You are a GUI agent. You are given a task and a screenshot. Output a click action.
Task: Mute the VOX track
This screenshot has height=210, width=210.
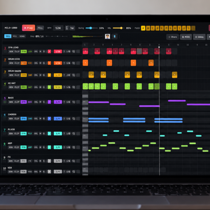(40, 172)
